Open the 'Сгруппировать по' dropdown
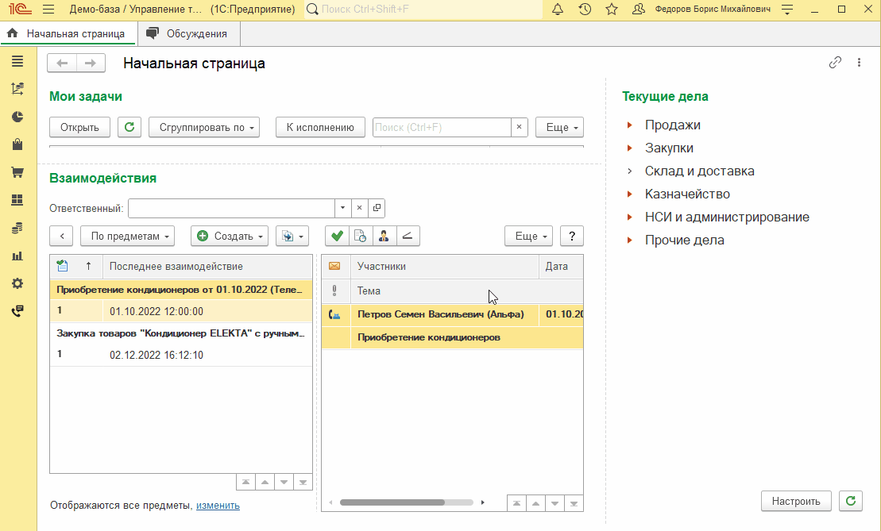881x531 pixels. (204, 127)
